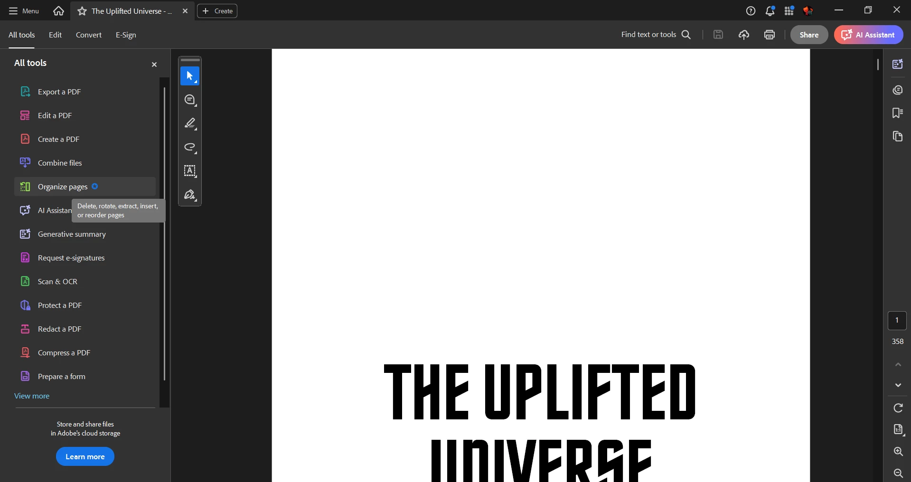Open page thumbnails panel in right rail
The height and width of the screenshot is (482, 911).
(x=897, y=137)
